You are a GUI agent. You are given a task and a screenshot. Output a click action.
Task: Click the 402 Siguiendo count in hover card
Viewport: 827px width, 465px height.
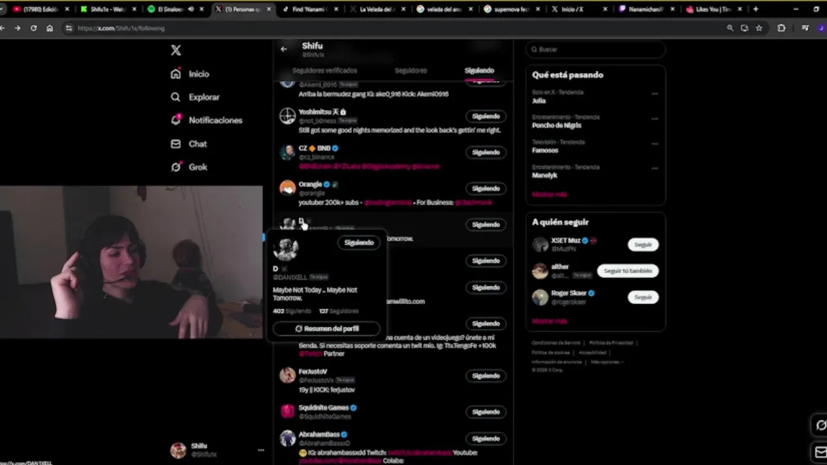coord(291,311)
